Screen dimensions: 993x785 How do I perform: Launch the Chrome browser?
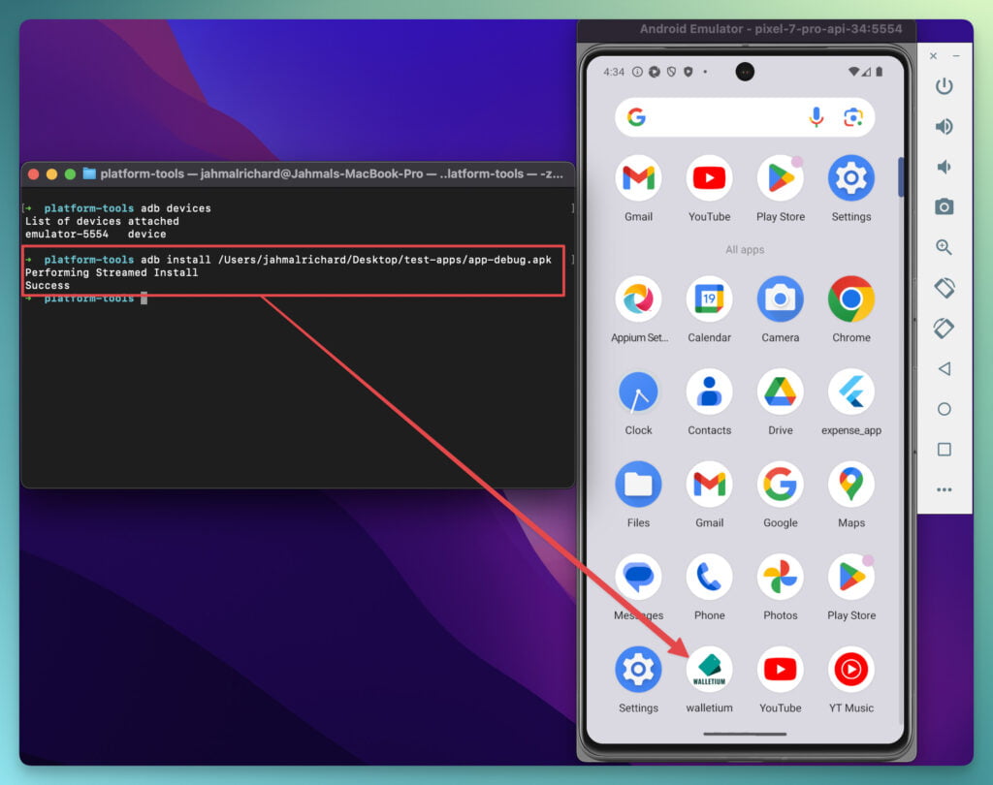[x=851, y=299]
